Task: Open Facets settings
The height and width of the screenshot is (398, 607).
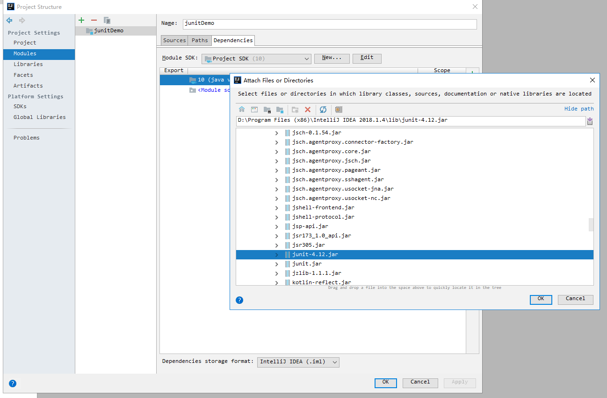Action: click(23, 75)
